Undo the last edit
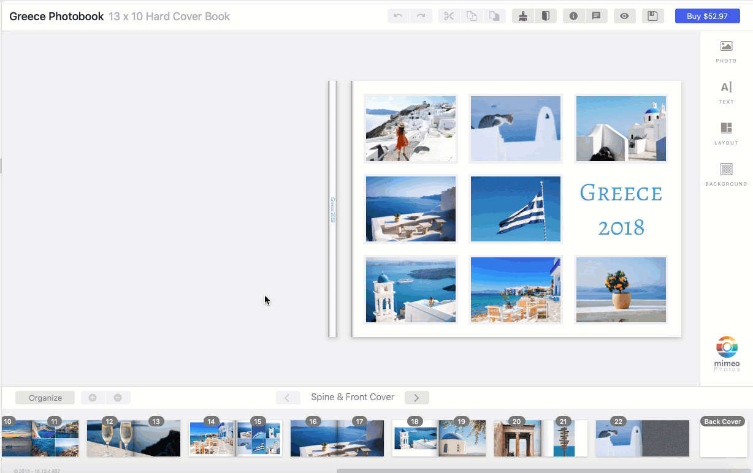Screen dimensions: 753x473 tap(398, 16)
